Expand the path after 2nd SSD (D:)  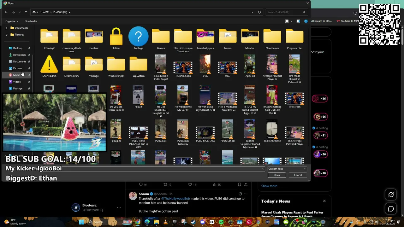tap(69, 12)
